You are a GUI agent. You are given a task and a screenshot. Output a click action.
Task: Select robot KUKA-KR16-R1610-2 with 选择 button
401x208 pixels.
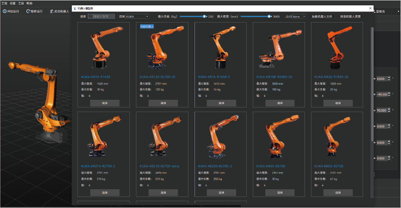(221, 103)
